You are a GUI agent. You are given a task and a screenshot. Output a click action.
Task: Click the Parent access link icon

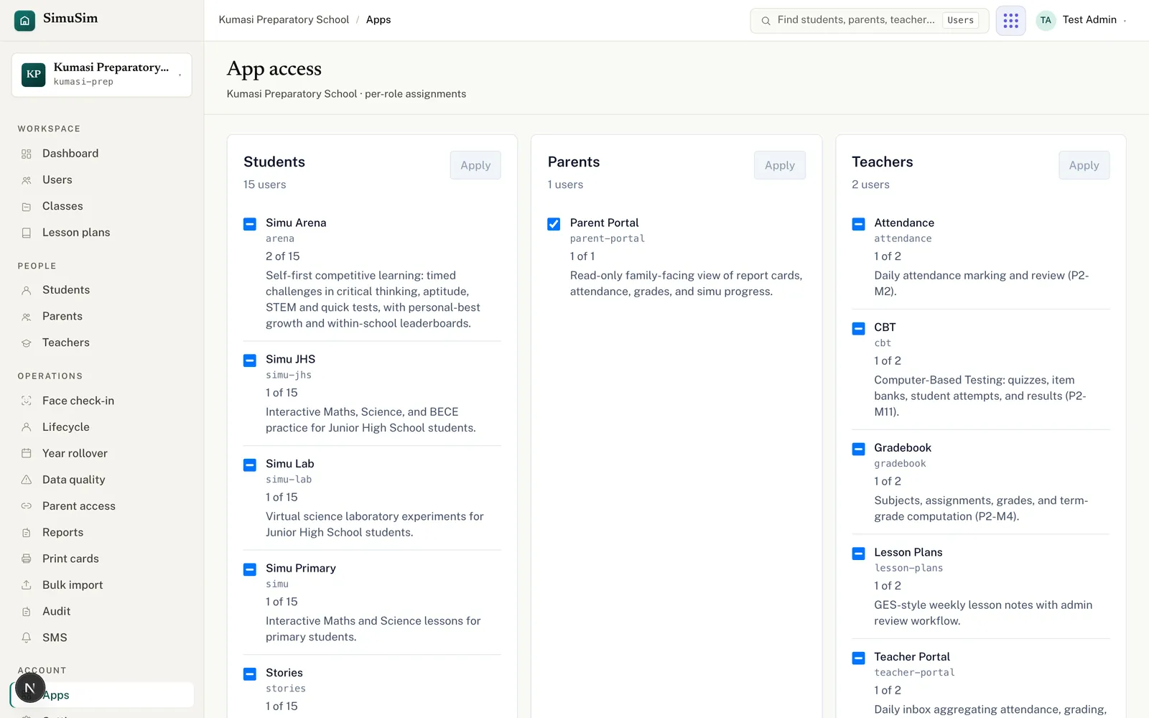tap(27, 506)
